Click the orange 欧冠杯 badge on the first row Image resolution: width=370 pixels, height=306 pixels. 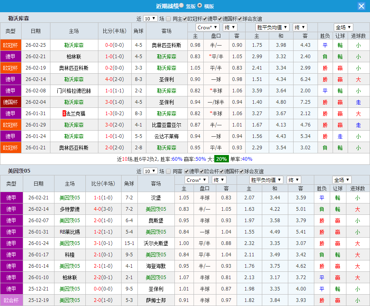click(x=11, y=45)
